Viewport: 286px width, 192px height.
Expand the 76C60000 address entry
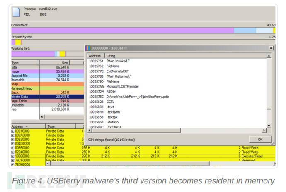13,160
